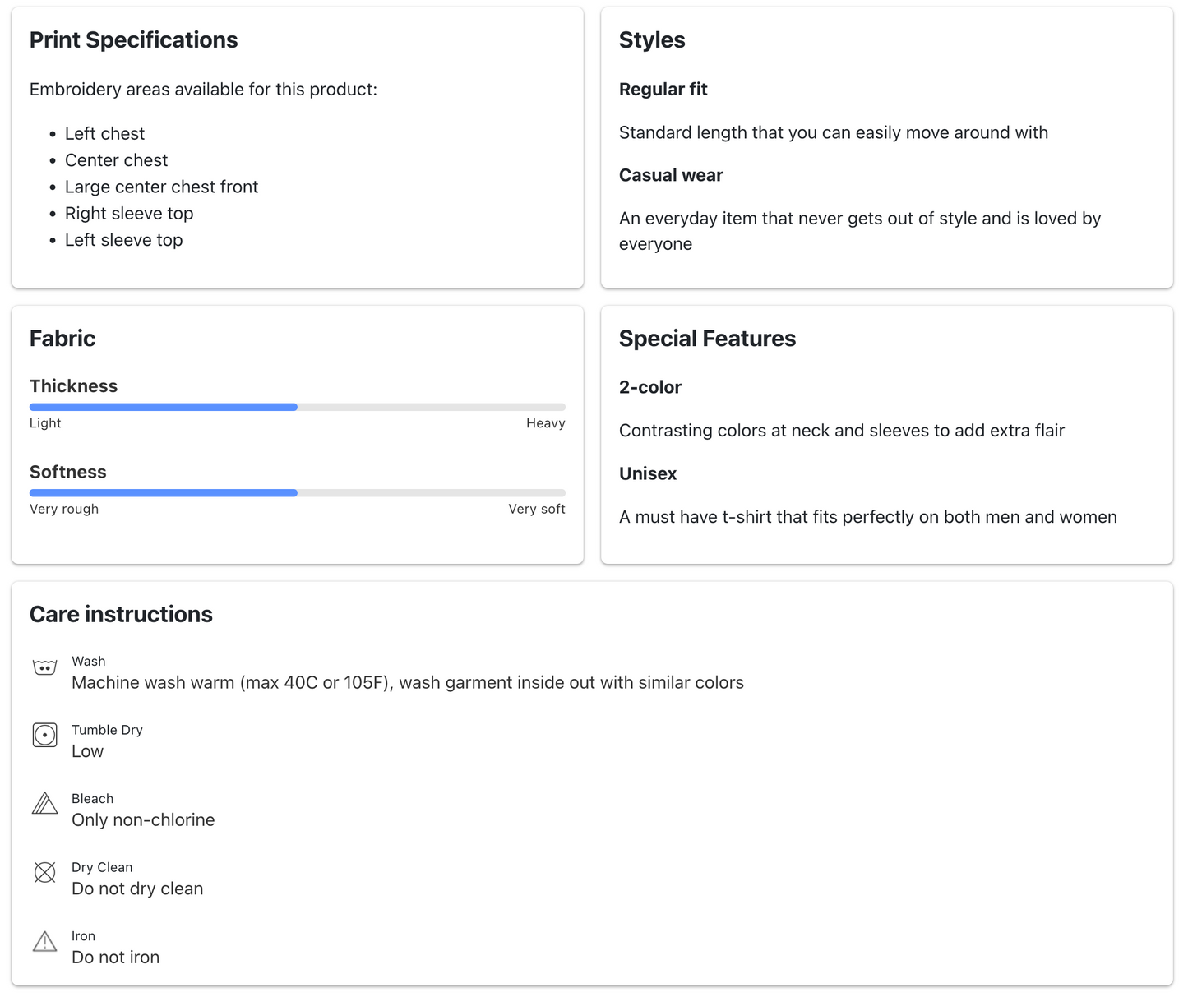1188x997 pixels.
Task: Click the 'Low' tumble dry value
Action: pos(87,751)
